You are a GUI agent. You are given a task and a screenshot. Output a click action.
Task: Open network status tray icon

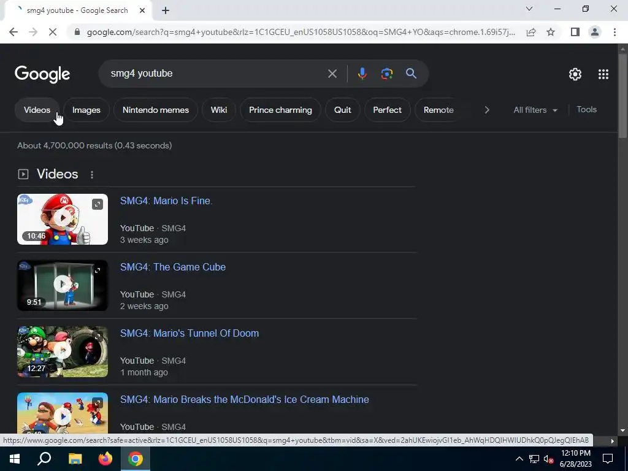click(x=534, y=459)
